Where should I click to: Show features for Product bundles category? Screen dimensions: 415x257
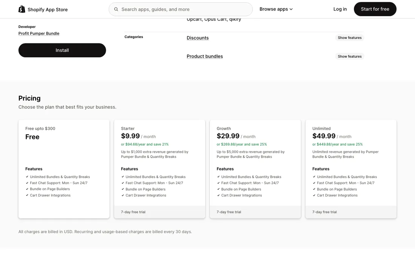tap(349, 56)
